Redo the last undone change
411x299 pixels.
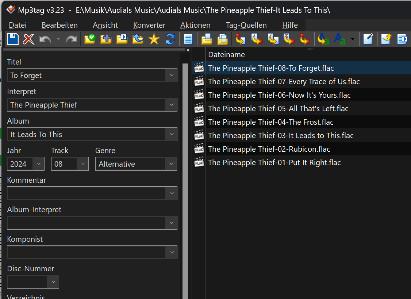coord(71,39)
